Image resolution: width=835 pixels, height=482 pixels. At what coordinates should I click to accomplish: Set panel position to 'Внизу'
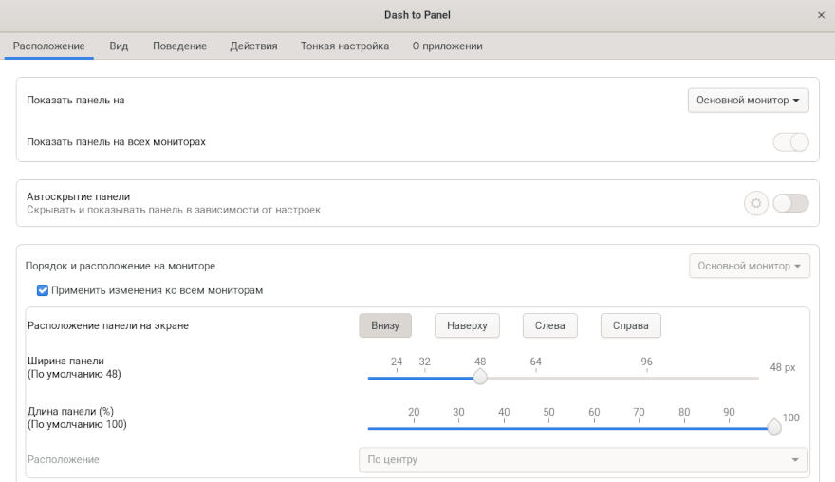pyautogui.click(x=385, y=325)
